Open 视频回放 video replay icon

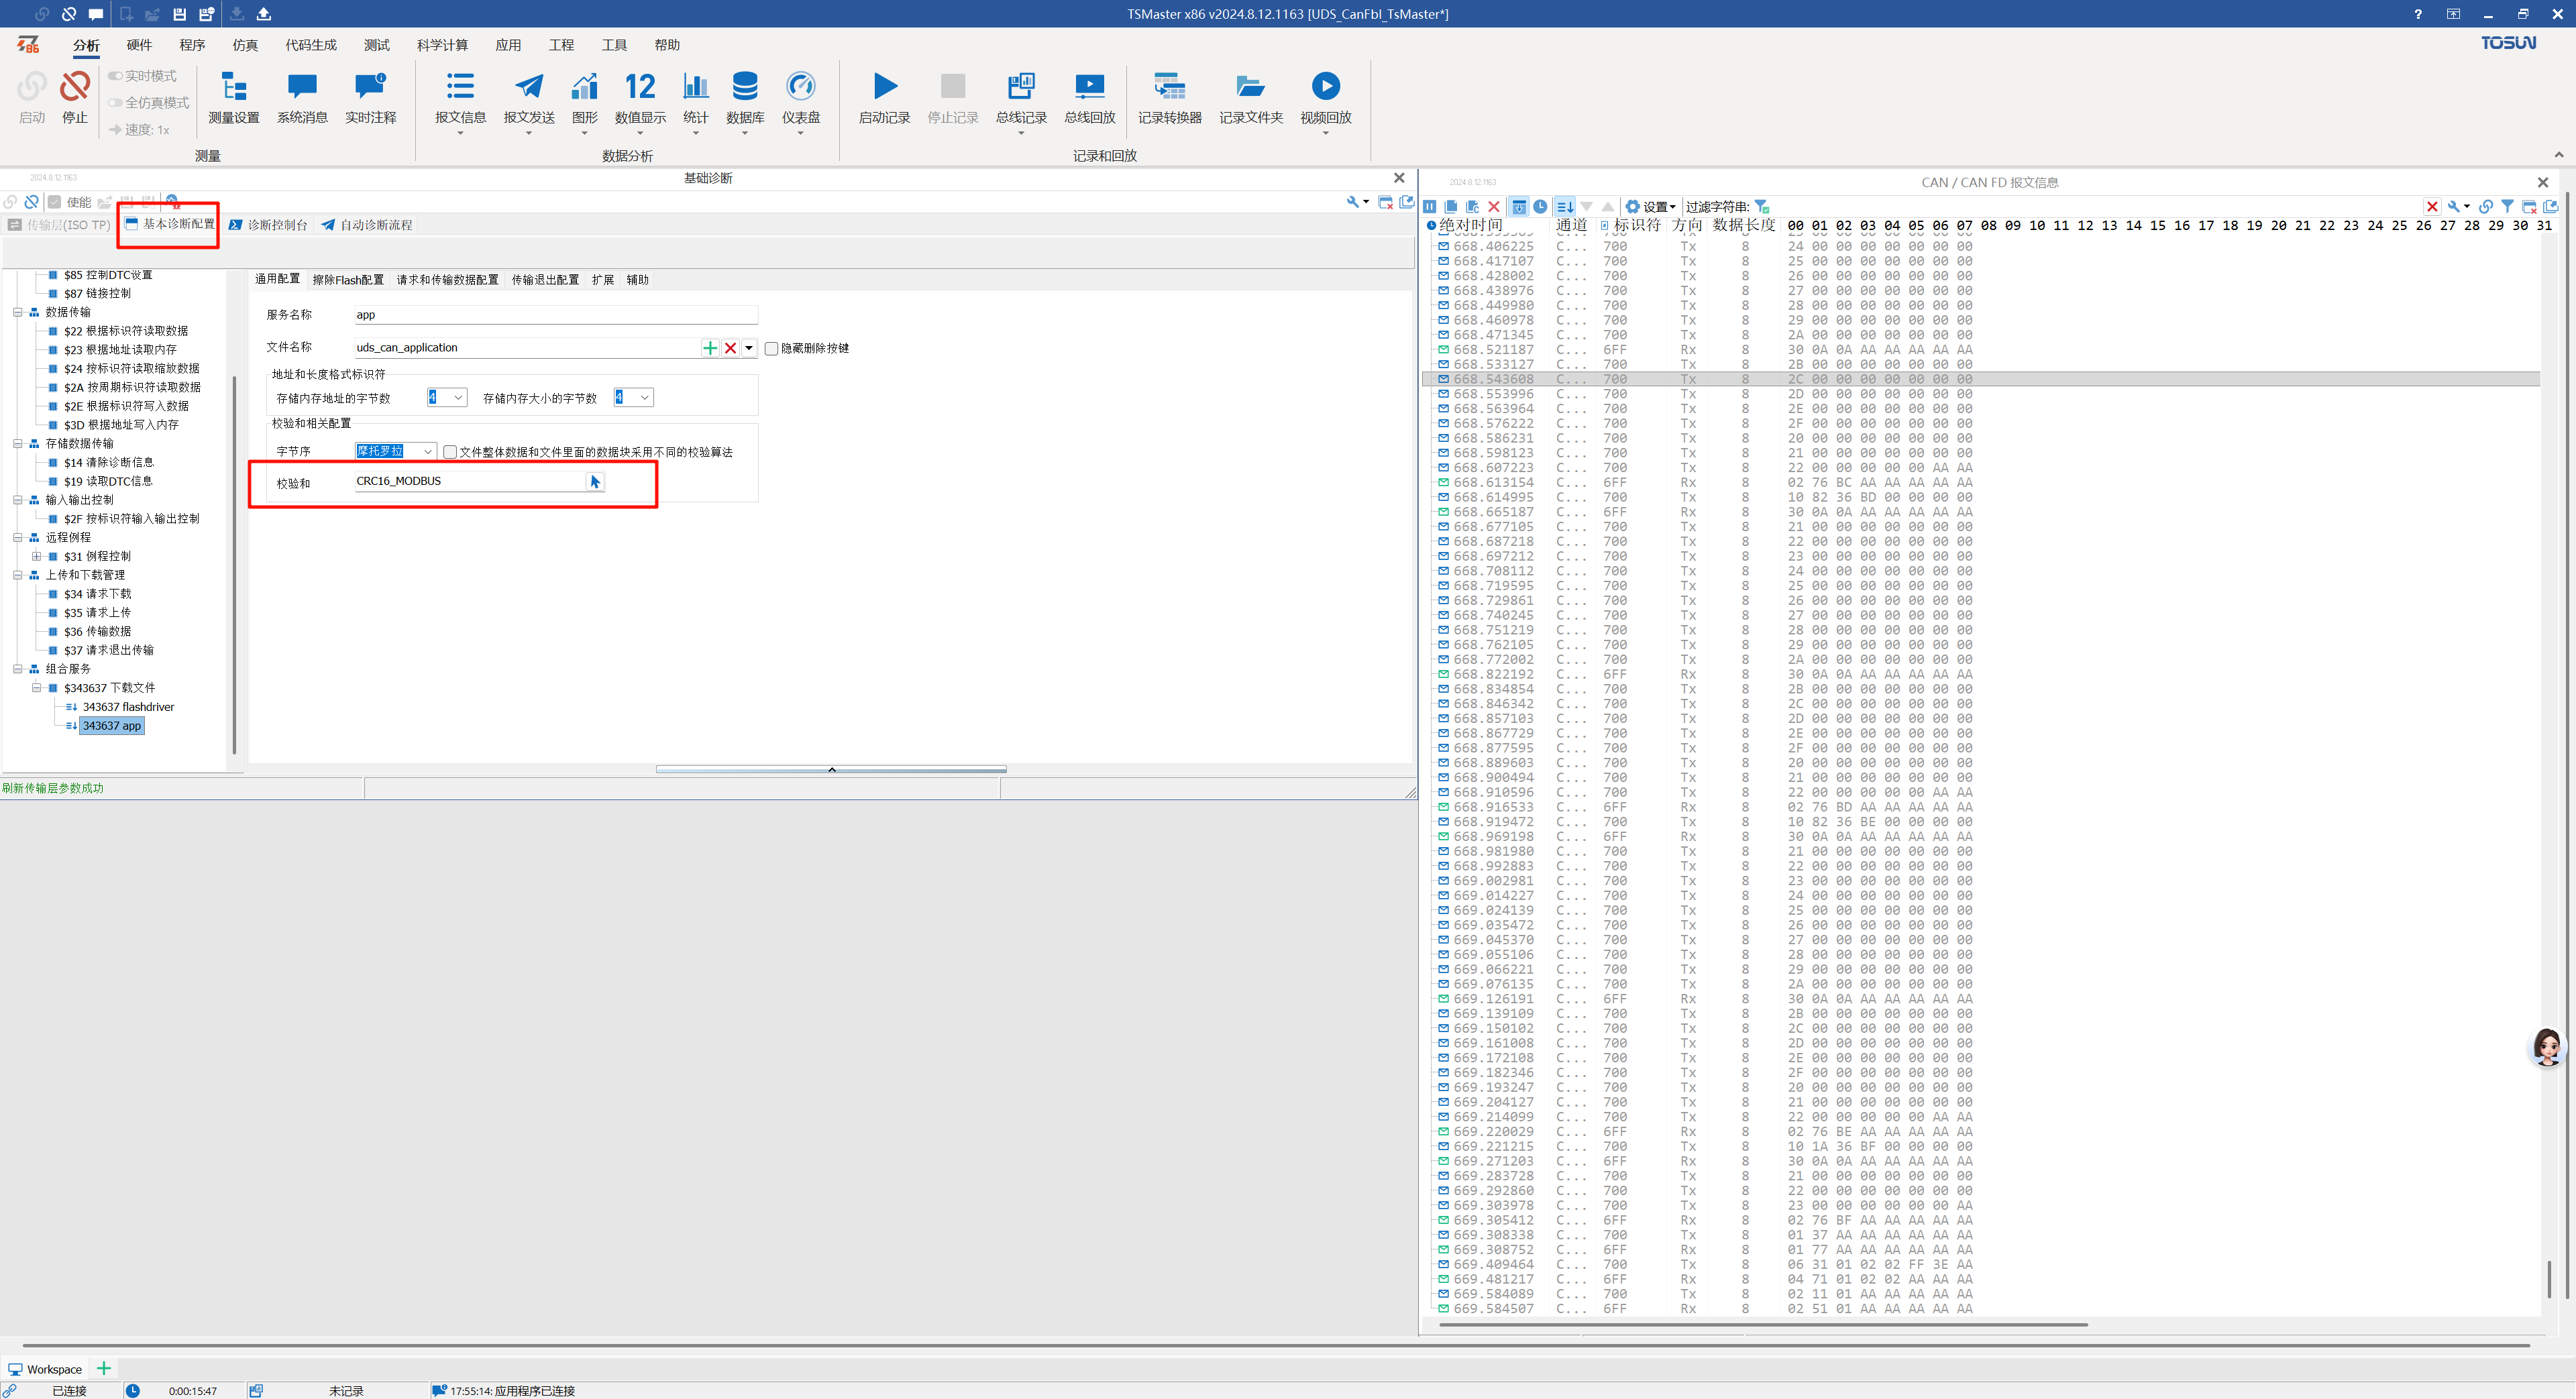[1325, 87]
